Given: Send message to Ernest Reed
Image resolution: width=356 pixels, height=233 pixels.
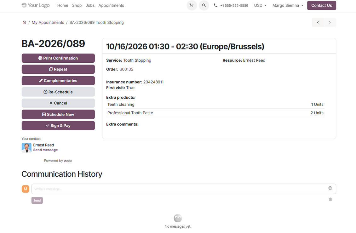Looking at the screenshot, I should pos(45,150).
